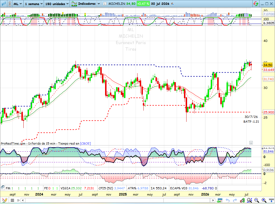Click the redo arrow icon

[x=235, y=200]
